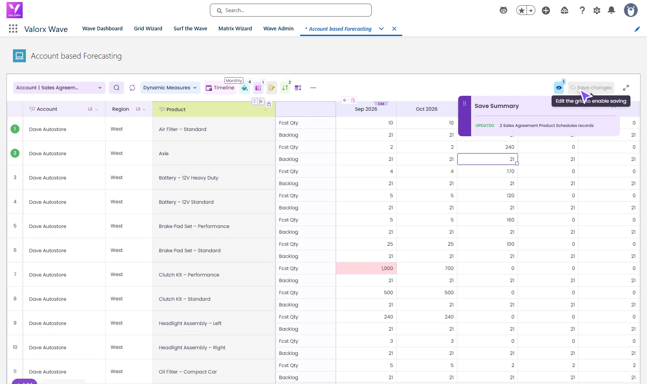Toggle the hidden columns eye icon
647x384 pixels.
[559, 88]
